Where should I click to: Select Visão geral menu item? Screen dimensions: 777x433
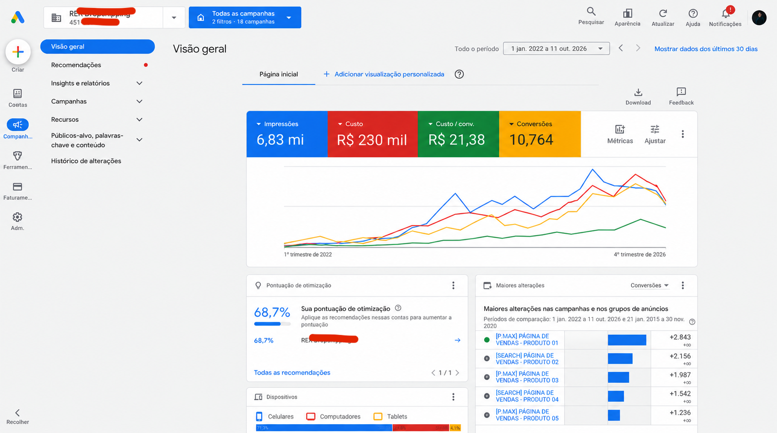pyautogui.click(x=98, y=47)
